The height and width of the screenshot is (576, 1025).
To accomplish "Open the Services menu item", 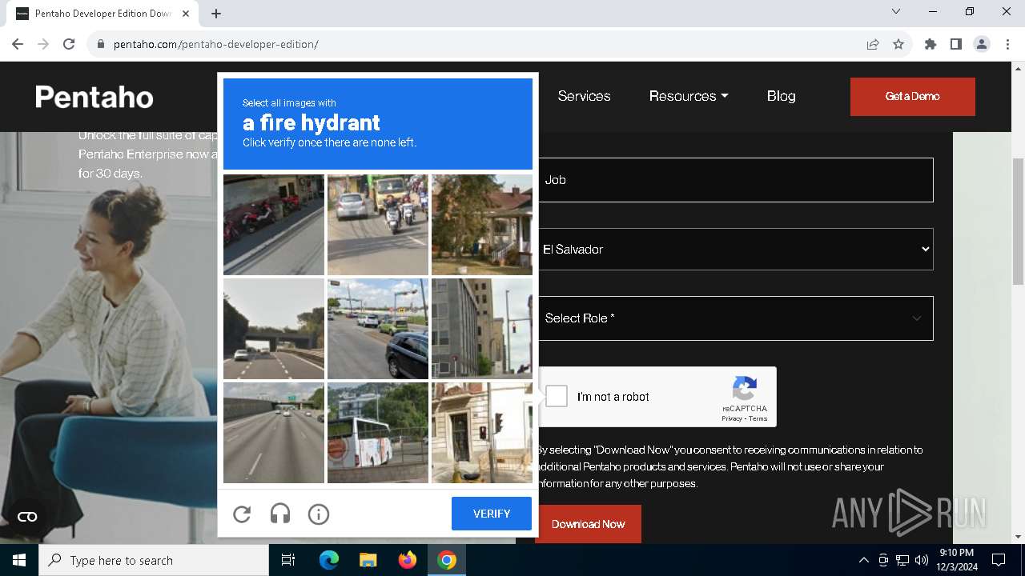I will tap(584, 96).
